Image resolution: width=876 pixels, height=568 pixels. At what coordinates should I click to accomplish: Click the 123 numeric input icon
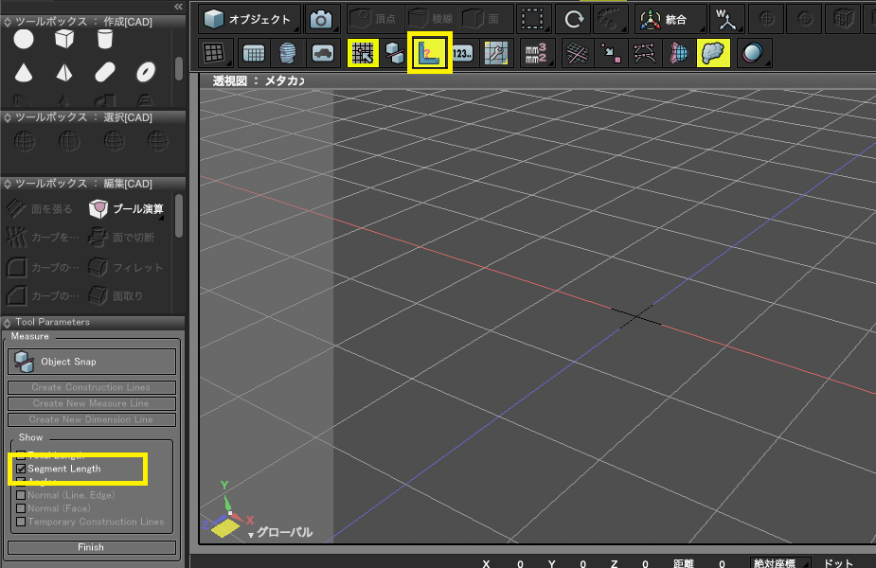462,53
